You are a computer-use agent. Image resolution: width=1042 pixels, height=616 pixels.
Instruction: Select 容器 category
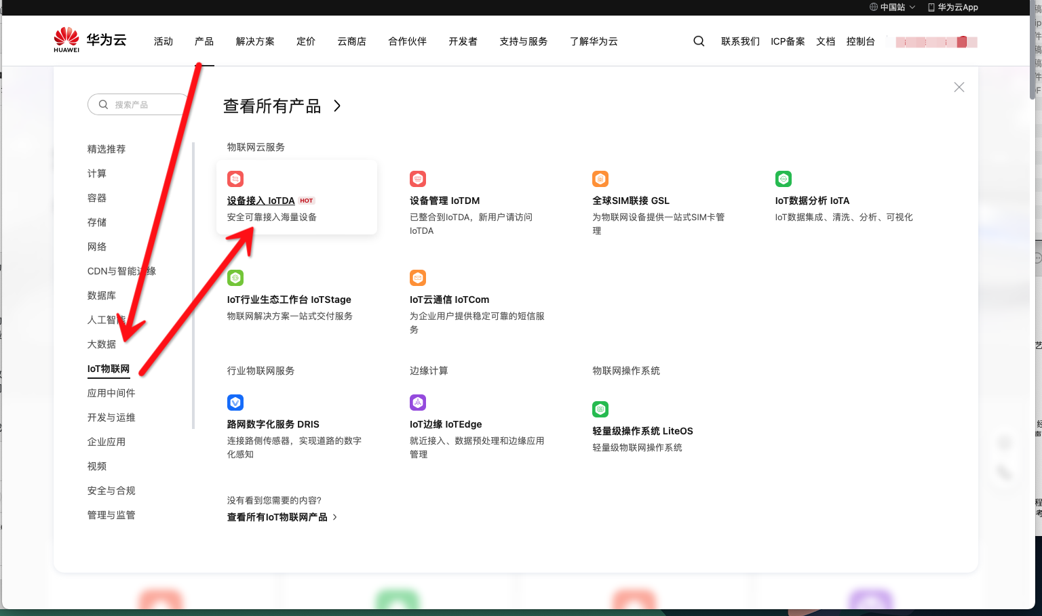[x=97, y=198]
